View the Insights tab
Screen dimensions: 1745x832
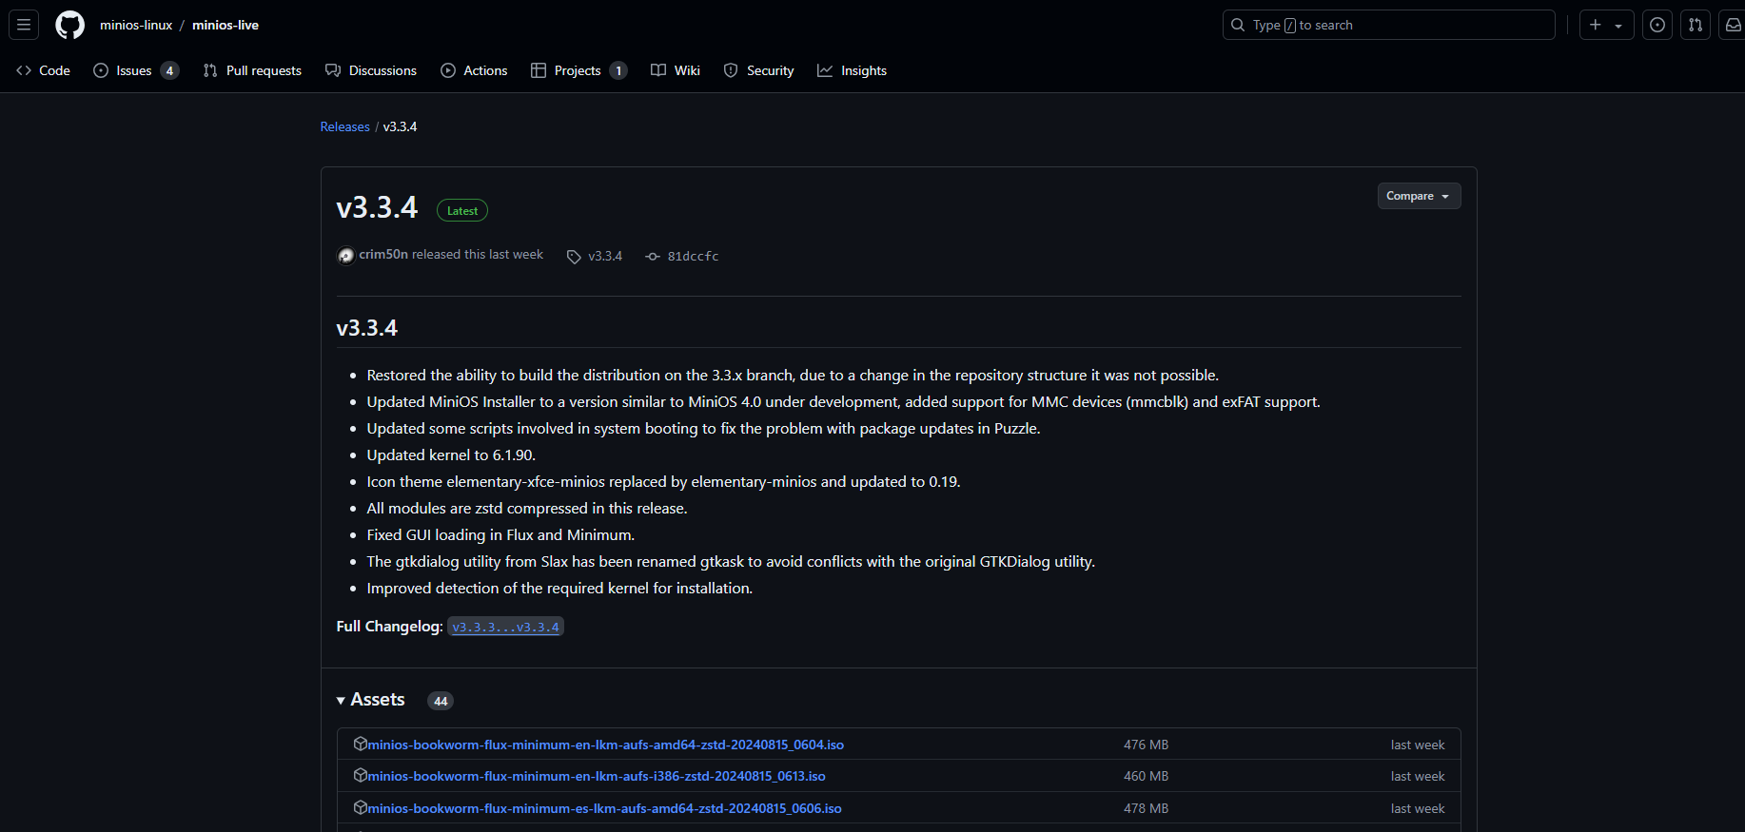point(852,70)
